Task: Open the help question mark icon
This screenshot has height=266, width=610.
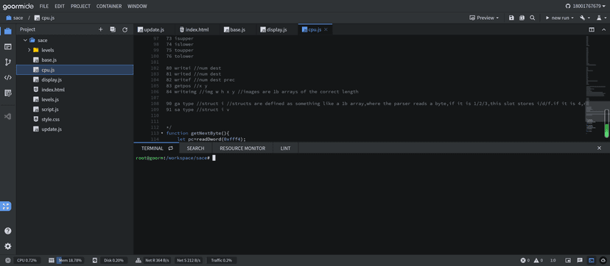Action: 8,231
